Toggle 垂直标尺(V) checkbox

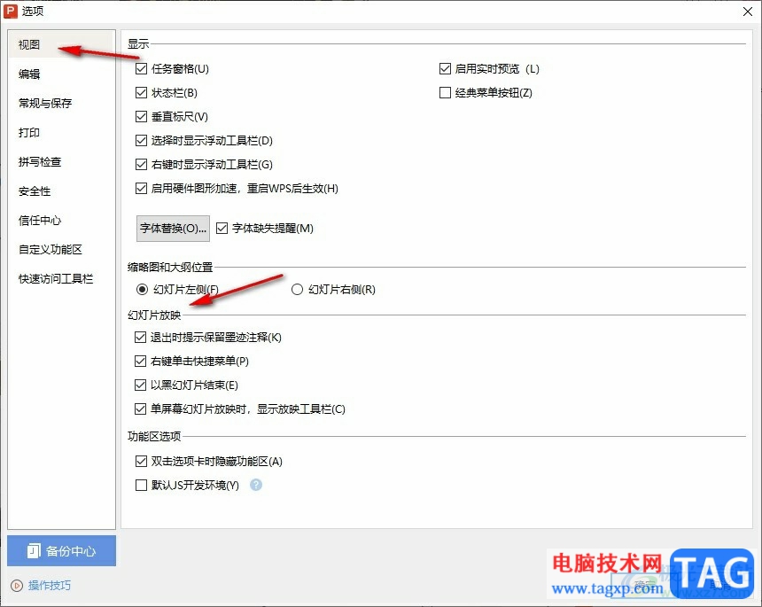pos(141,116)
